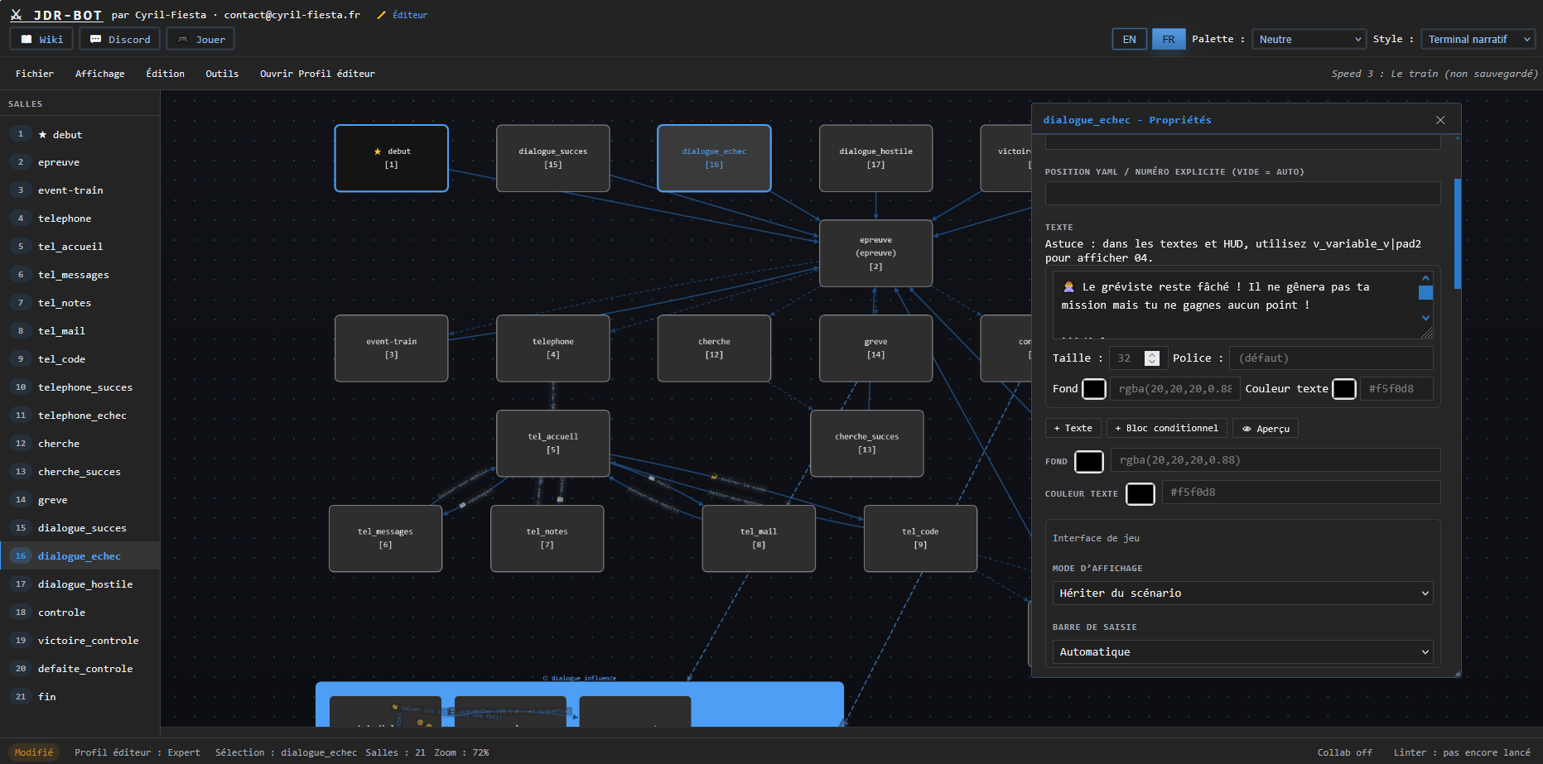Click the Position YAML number input field

click(1242, 193)
